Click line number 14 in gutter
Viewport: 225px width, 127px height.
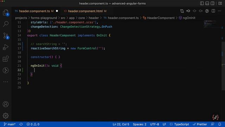tap(19, 35)
